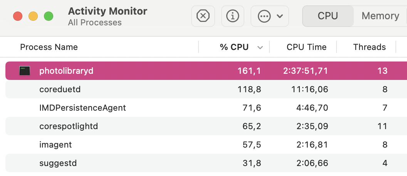Screen dimensions: 407x176
Task: Sort by CPU Time column header
Action: 306,47
